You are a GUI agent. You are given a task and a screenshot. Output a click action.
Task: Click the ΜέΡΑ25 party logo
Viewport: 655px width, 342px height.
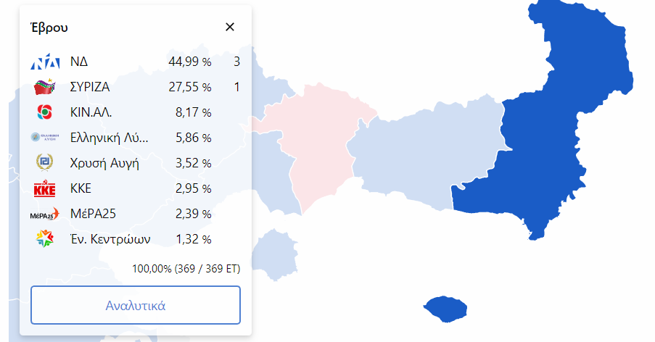click(x=44, y=214)
